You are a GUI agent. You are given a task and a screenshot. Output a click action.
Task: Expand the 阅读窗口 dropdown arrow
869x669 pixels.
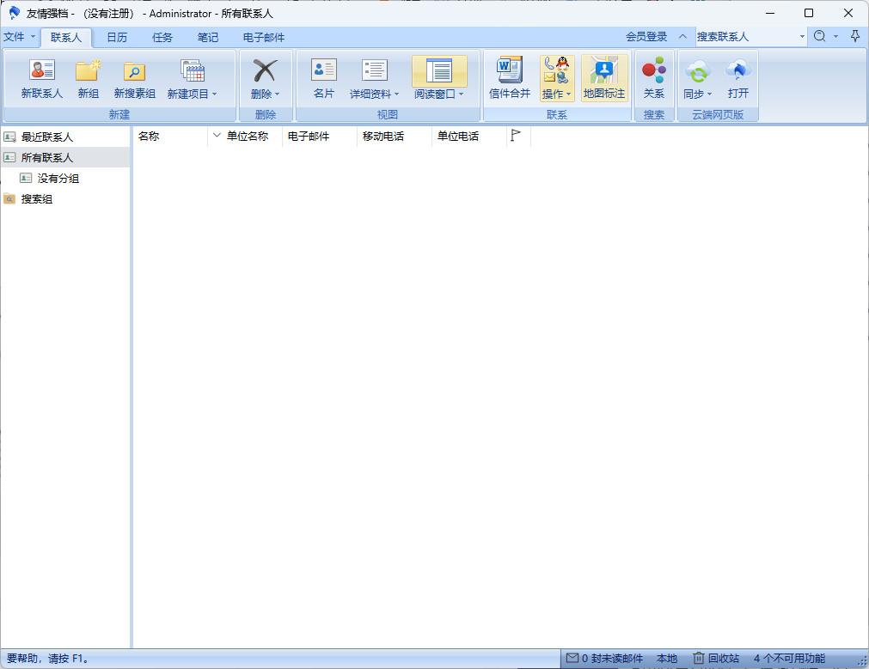click(x=461, y=94)
